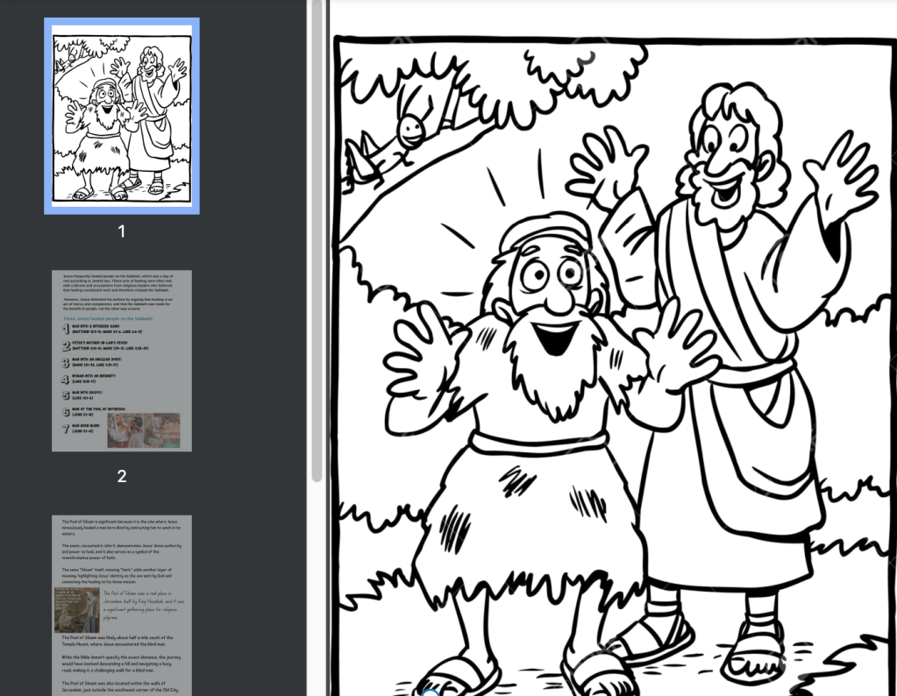Jump to page 3 using its thumbnail
The width and height of the screenshot is (897, 696).
pyautogui.click(x=121, y=605)
